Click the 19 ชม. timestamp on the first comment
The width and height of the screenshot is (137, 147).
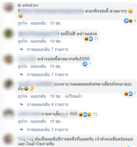pos(56,23)
